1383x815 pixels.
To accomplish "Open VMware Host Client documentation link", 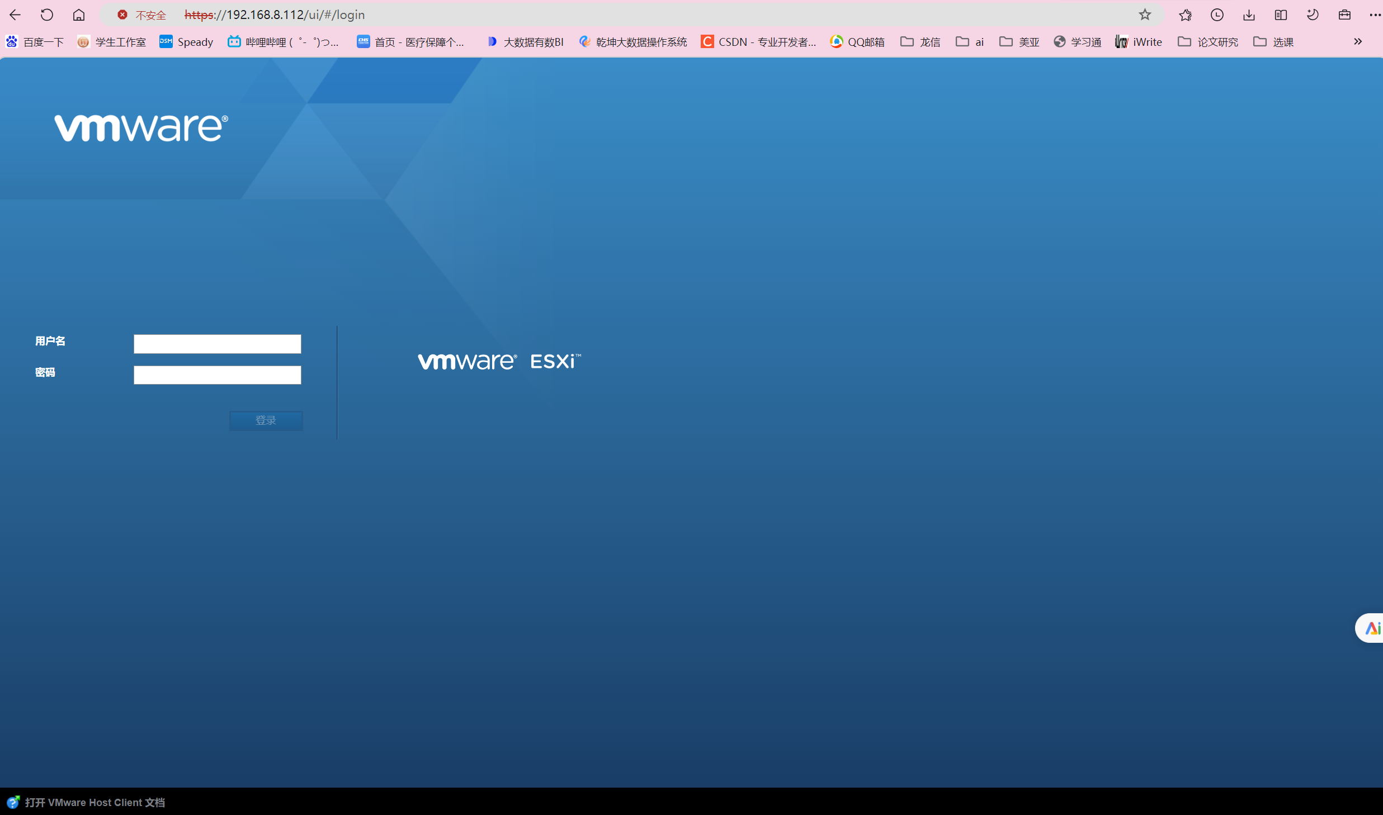I will (x=95, y=803).
